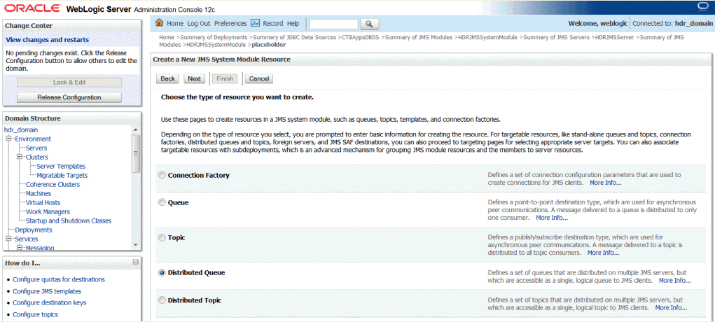
Task: Open Services in Domain Structure tree
Action: click(x=27, y=239)
